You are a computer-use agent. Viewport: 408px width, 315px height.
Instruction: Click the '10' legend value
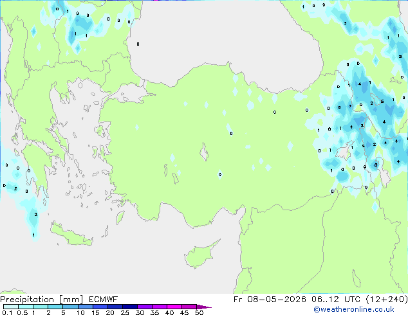80,312
